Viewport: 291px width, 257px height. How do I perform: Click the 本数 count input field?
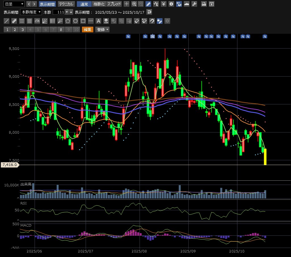(59, 12)
